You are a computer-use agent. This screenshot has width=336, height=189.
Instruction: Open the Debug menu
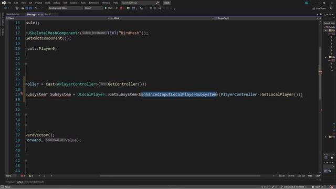pyautogui.click(x=57, y=3)
